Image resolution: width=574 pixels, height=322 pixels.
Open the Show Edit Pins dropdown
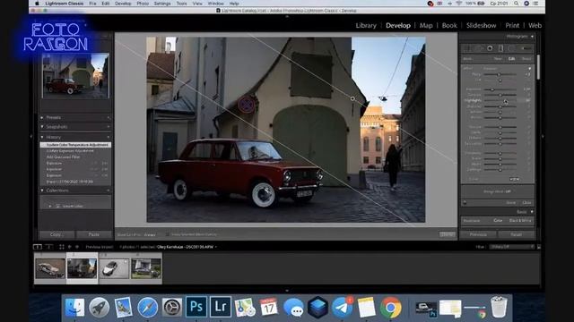click(x=150, y=234)
